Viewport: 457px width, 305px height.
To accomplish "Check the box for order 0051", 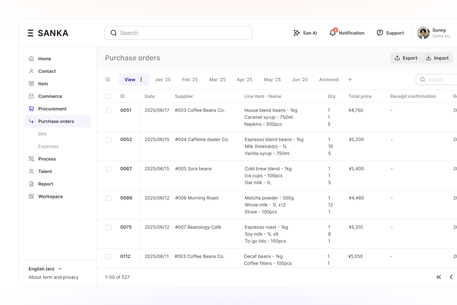I will 109,111.
